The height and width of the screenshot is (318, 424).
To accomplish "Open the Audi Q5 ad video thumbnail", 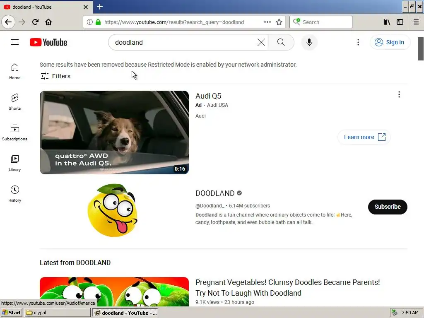I will pos(114,132).
